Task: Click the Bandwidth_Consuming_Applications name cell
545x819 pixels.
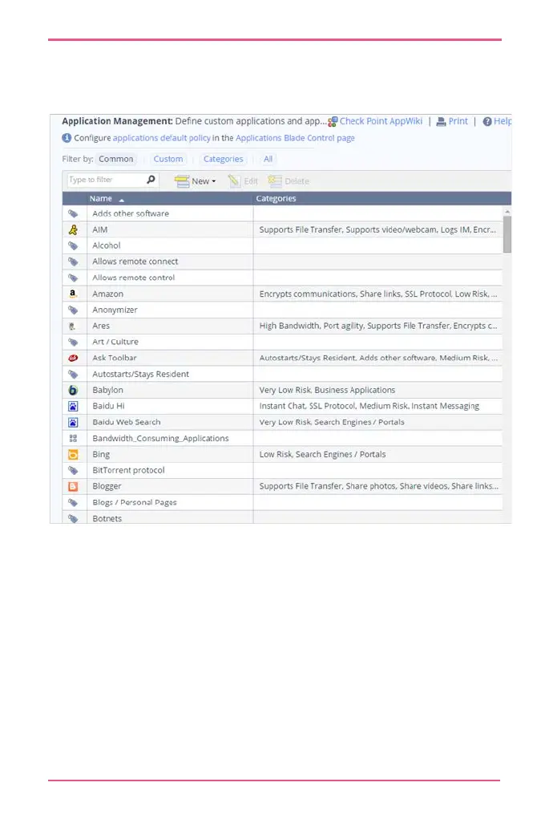Action: click(170, 438)
